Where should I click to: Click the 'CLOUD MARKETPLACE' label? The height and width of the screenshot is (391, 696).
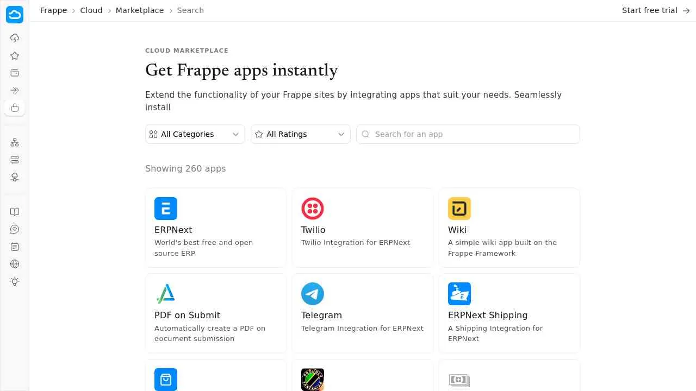pyautogui.click(x=187, y=51)
